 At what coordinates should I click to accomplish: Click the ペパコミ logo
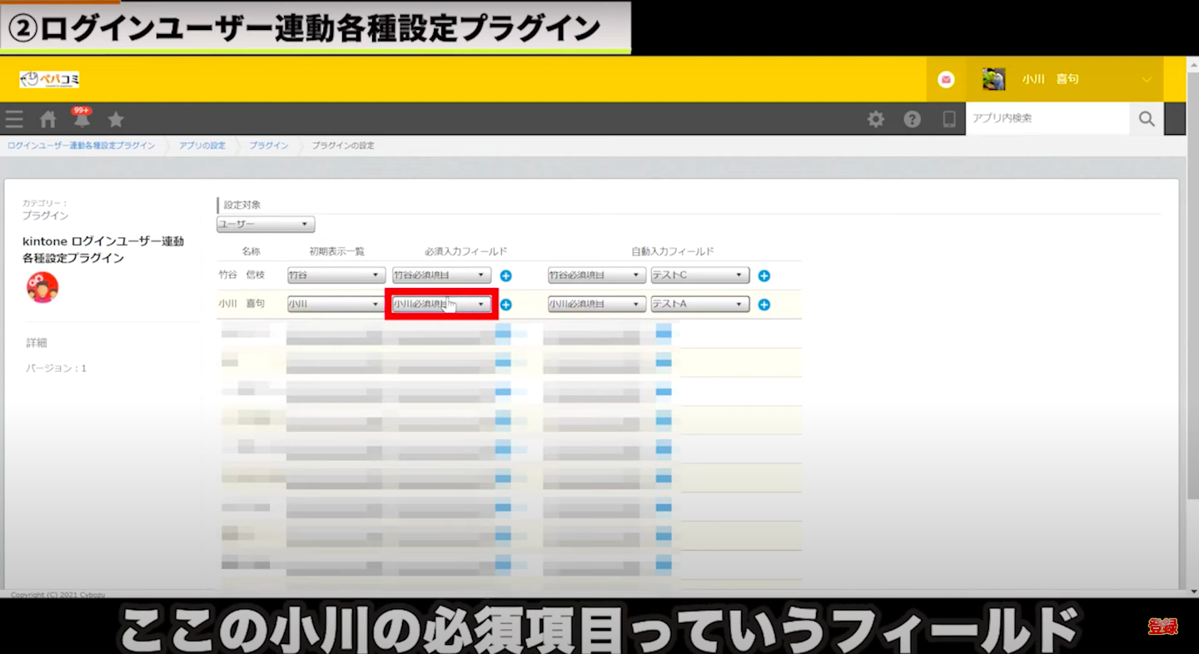(x=49, y=79)
